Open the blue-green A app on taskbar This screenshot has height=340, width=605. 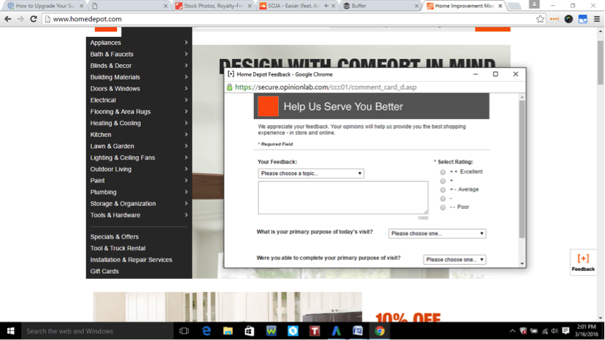click(336, 331)
